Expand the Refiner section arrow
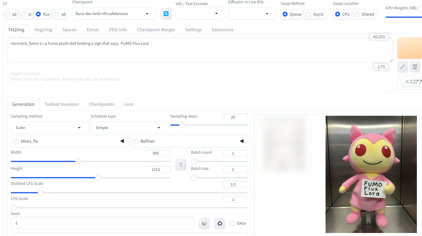This screenshot has width=422, height=236. click(242, 141)
